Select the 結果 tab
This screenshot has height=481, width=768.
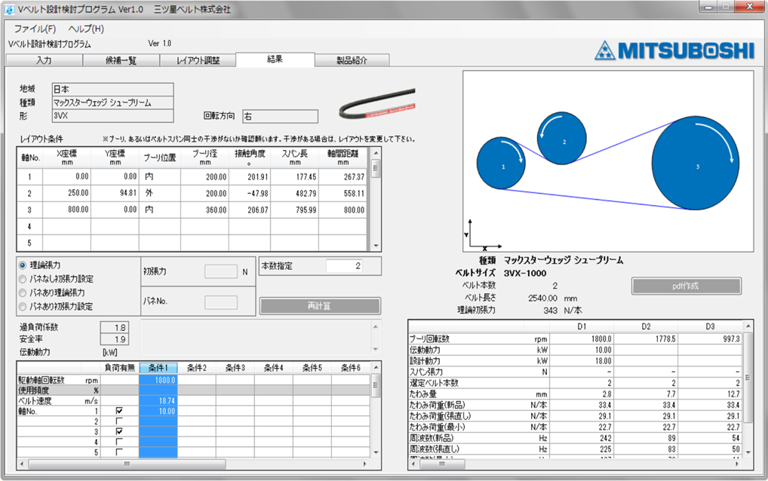tap(275, 60)
